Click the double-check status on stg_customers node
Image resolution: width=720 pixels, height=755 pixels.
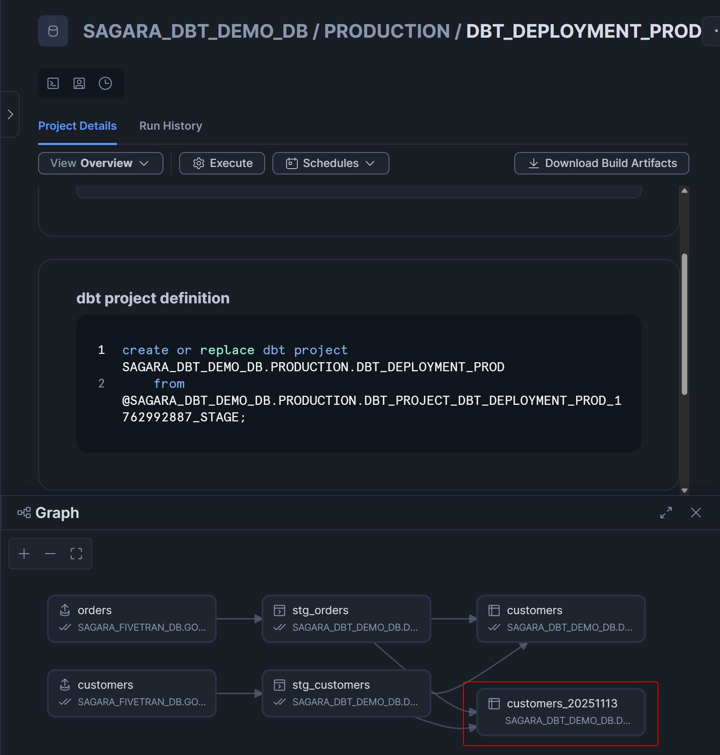coord(280,702)
